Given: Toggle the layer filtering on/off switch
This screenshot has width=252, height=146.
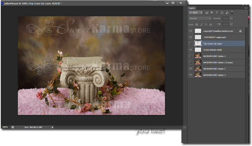Looking at the screenshot, I should point(232,12).
